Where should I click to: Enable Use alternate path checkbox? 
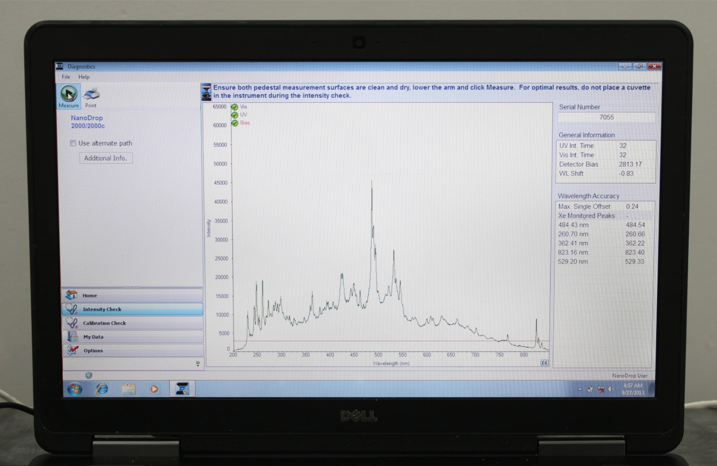[x=73, y=143]
